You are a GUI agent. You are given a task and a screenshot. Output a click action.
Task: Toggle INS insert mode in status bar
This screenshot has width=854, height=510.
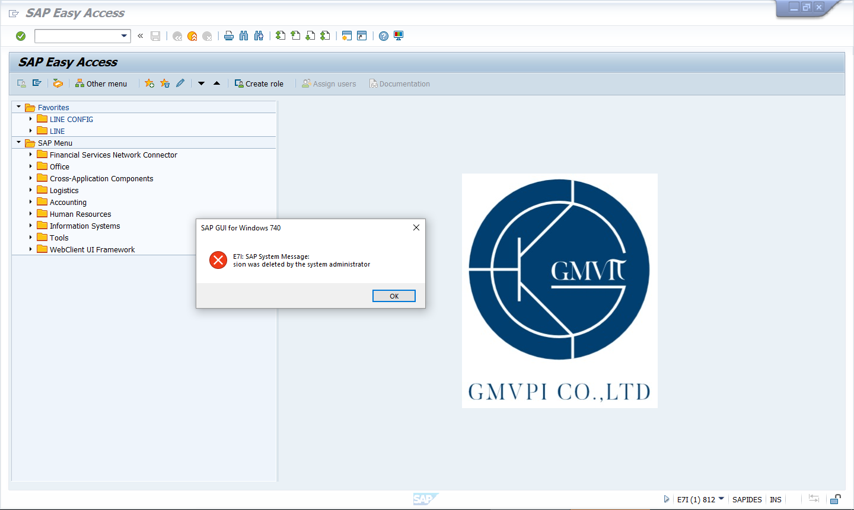tap(776, 499)
